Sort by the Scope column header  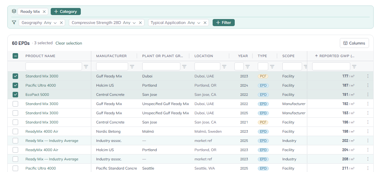pos(289,56)
